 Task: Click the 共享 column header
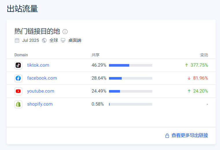(x=95, y=55)
